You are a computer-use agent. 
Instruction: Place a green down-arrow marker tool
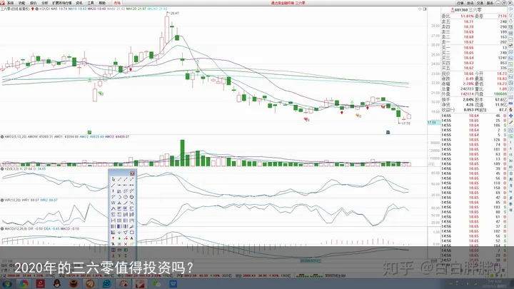click(x=120, y=238)
